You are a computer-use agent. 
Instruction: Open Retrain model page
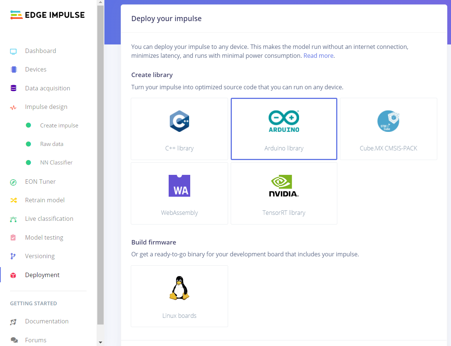click(45, 200)
